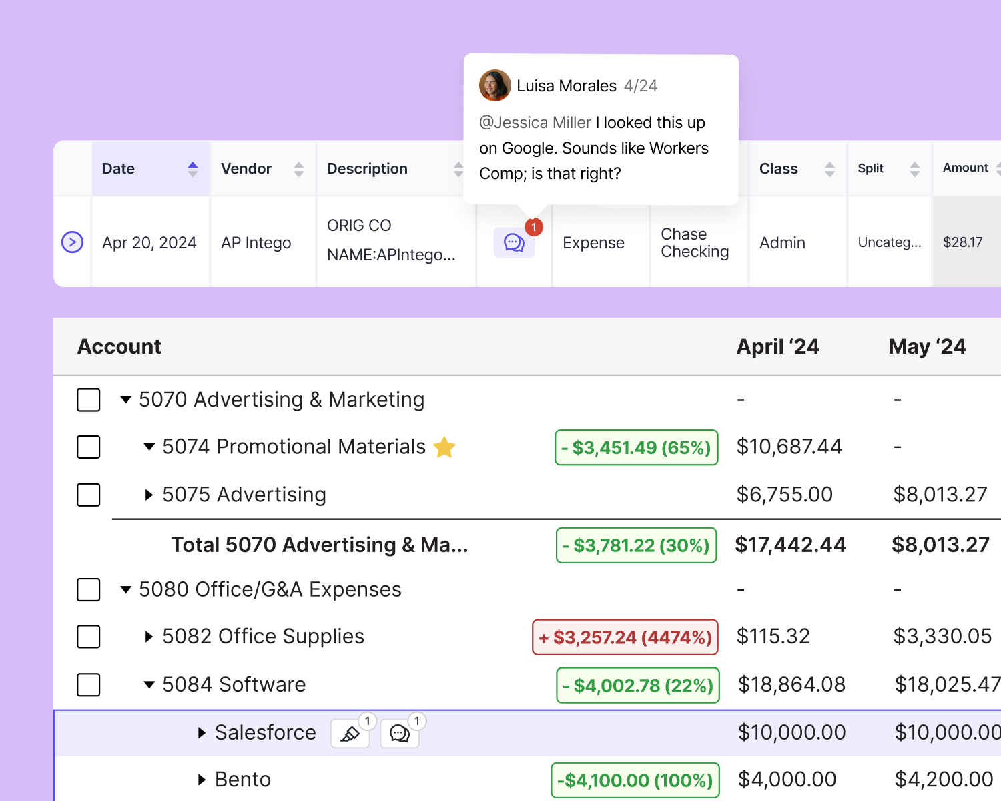Click the sort arrows on the Vendor column

click(298, 168)
